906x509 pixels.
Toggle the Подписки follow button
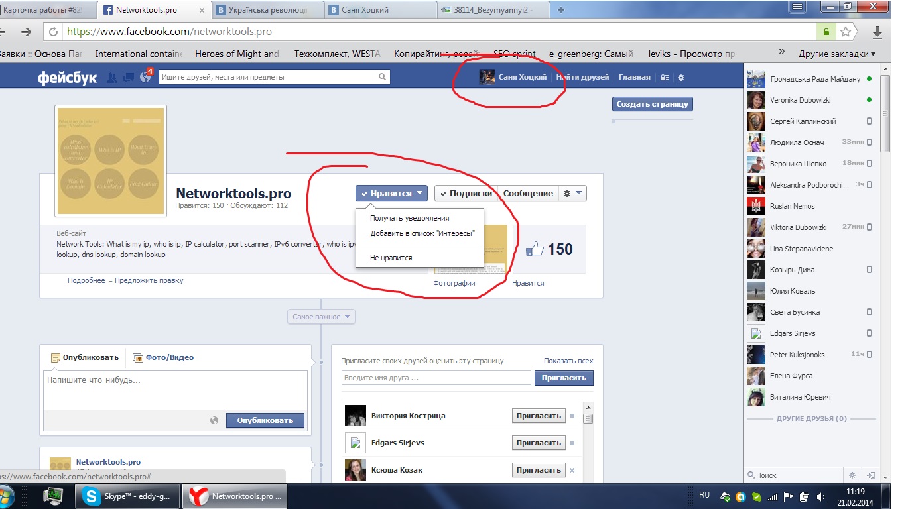[x=466, y=193]
